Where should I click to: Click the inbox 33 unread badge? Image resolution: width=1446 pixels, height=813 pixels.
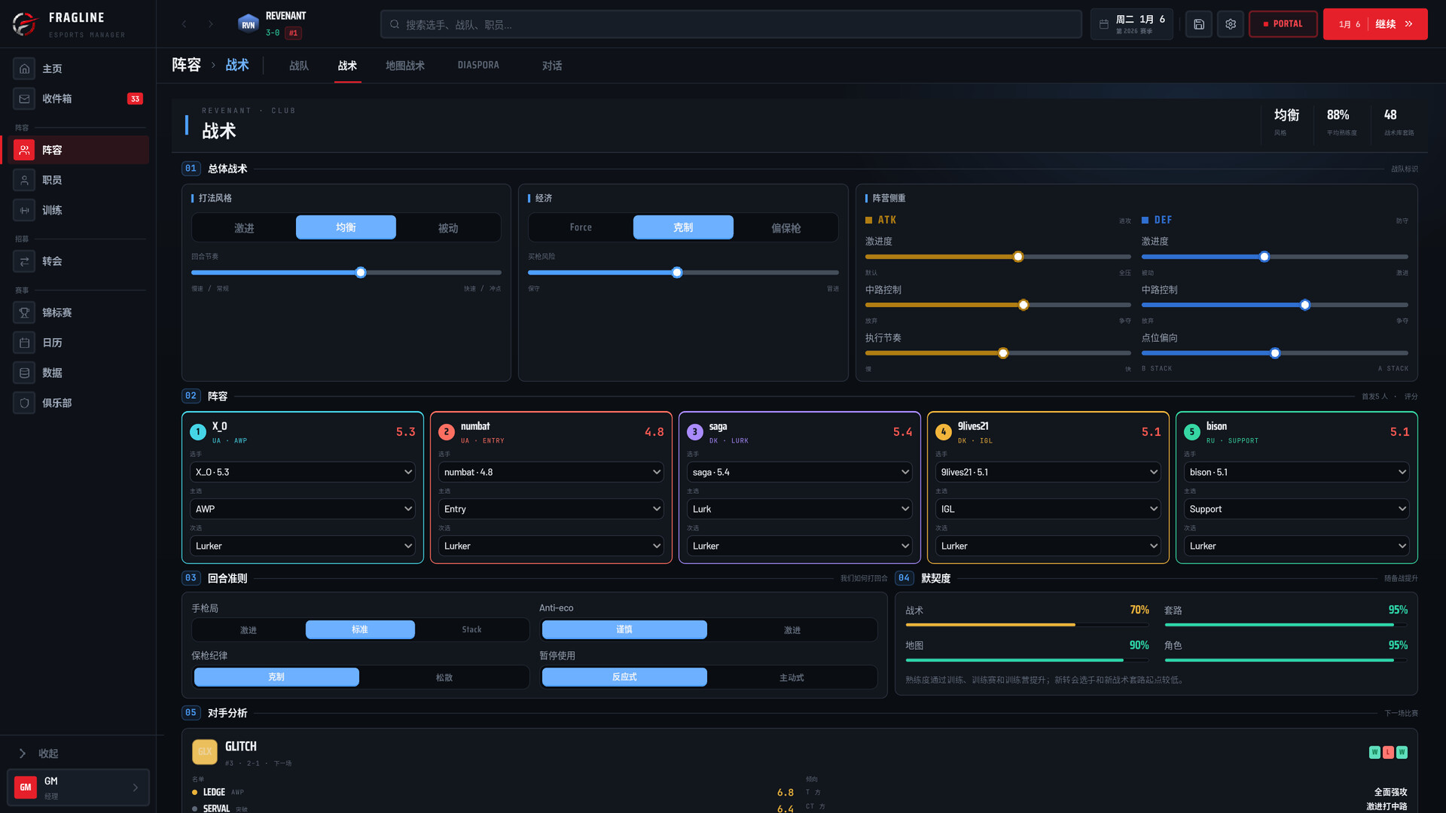coord(135,99)
